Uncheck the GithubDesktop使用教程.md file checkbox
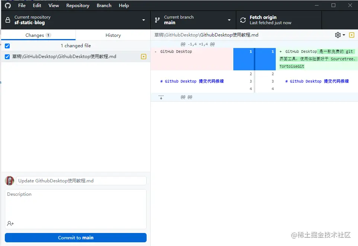 click(7, 57)
